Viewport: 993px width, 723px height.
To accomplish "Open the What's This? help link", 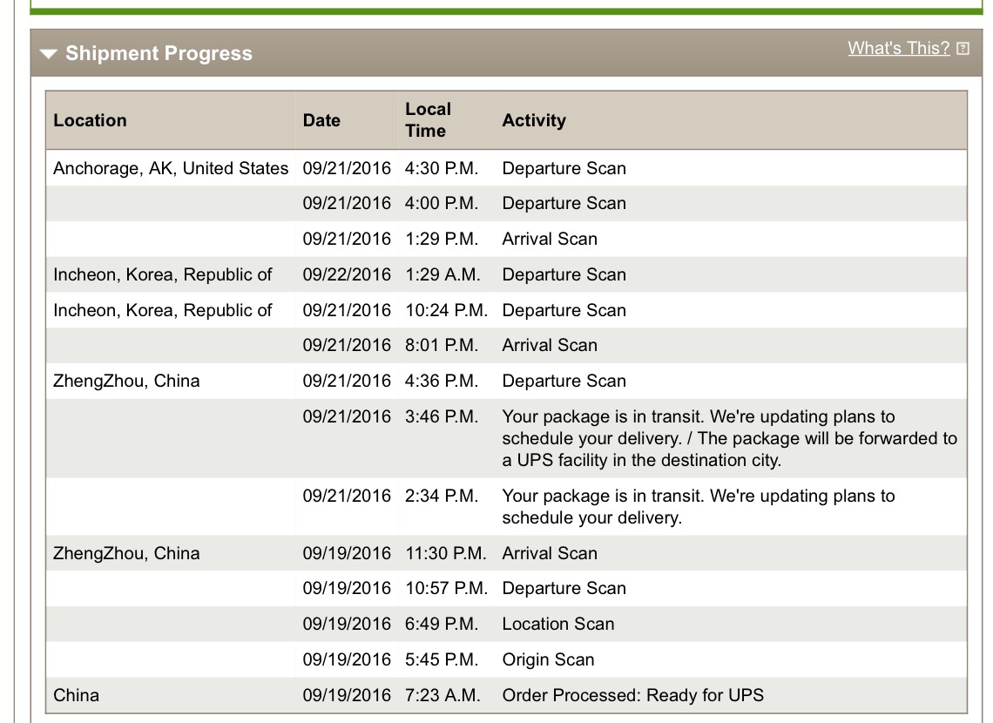I will pos(899,48).
